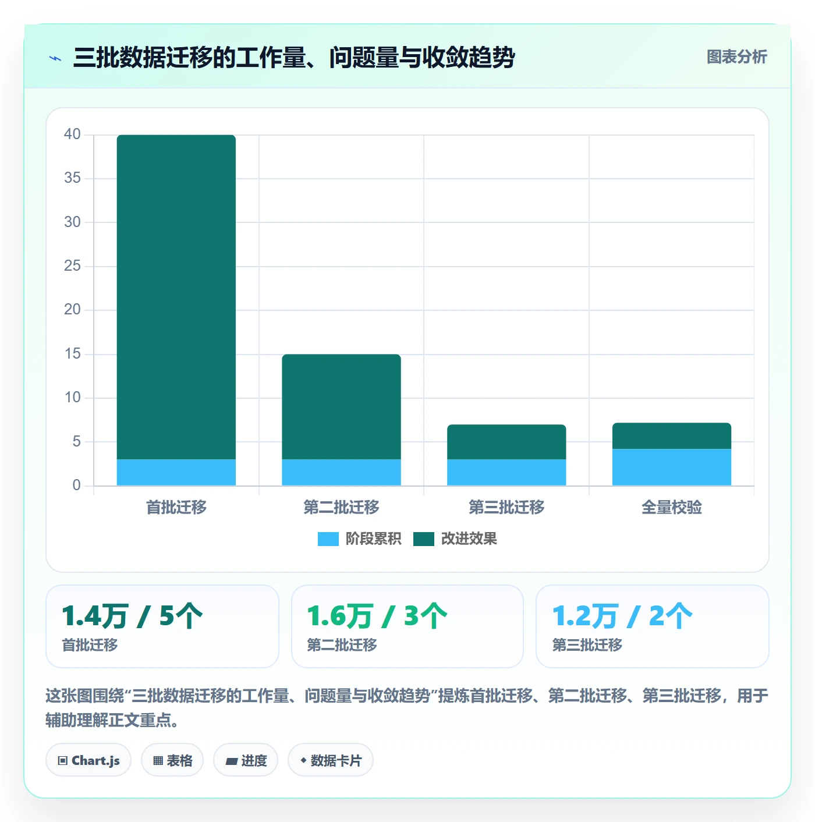Click the 改进效果 legend label
Image resolution: width=815 pixels, height=822 pixels.
pyautogui.click(x=469, y=539)
